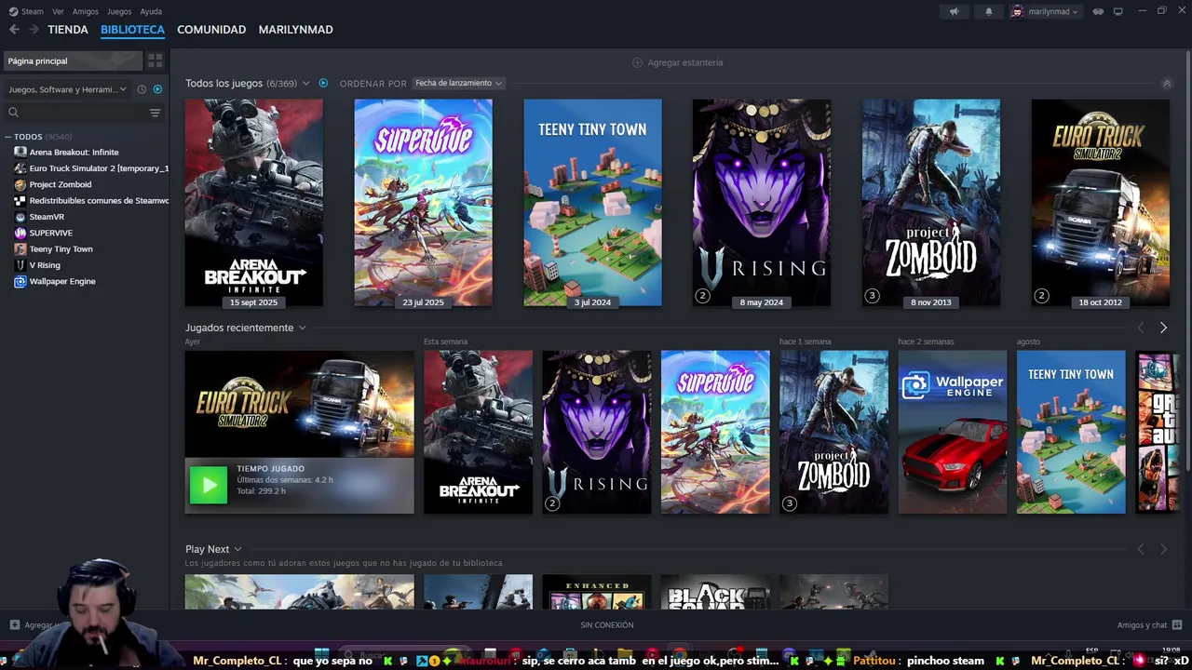This screenshot has width=1192, height=670.
Task: Click SIN CONEXIÓN status text
Action: (x=607, y=625)
